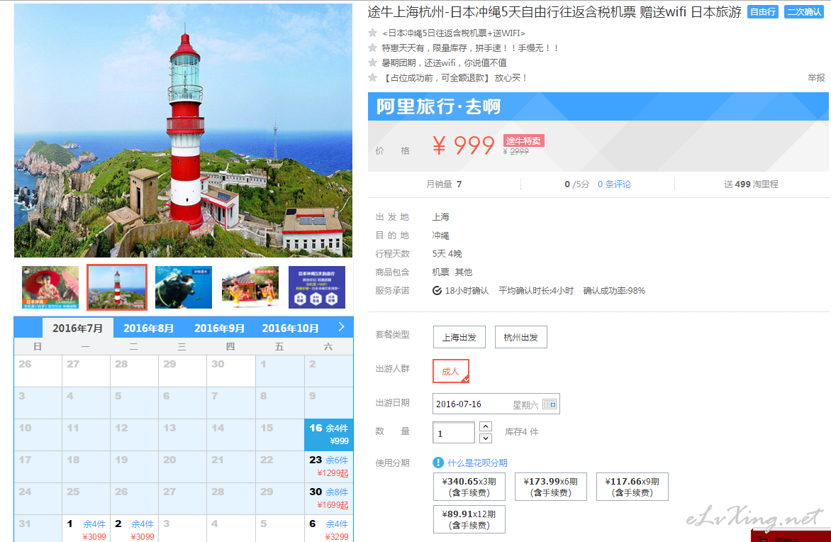Pick August 1 priced ¥3099 in calendar

pyautogui.click(x=87, y=529)
